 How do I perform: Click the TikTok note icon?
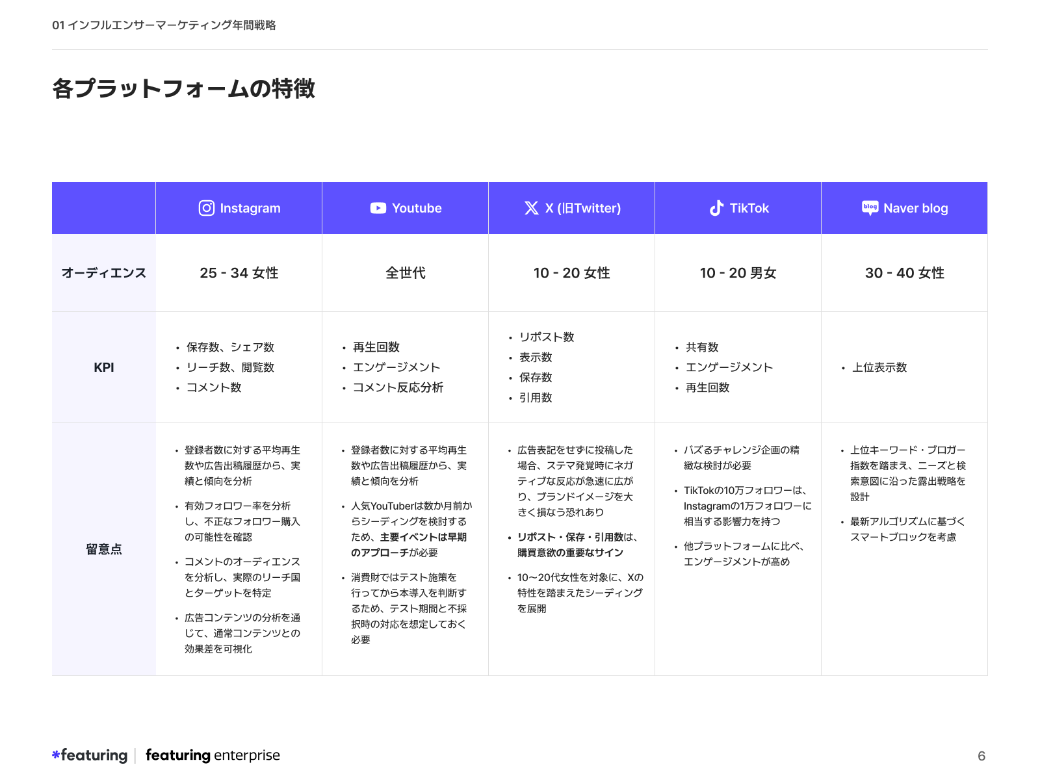click(x=716, y=208)
